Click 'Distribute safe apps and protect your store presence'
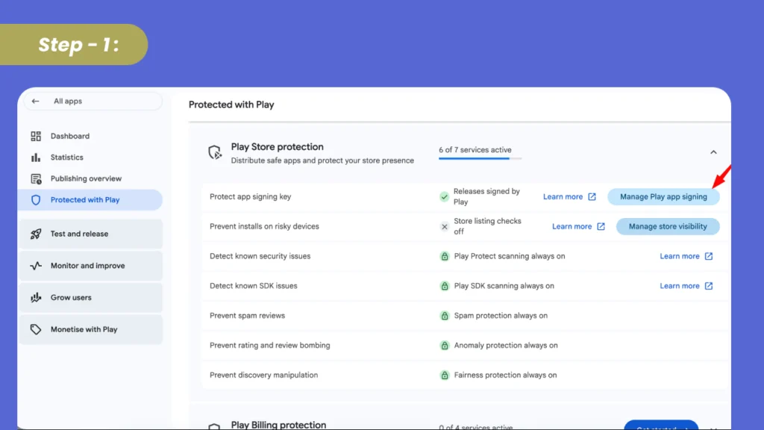764x430 pixels. pos(322,161)
